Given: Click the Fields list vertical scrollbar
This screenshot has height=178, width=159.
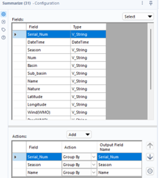Looking at the screenshot, I should [x=151, y=59].
